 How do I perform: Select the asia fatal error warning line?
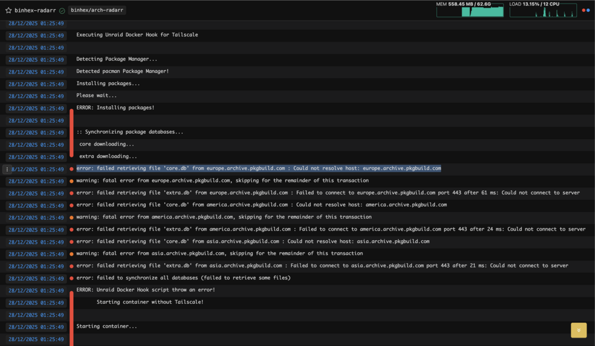[x=220, y=253]
